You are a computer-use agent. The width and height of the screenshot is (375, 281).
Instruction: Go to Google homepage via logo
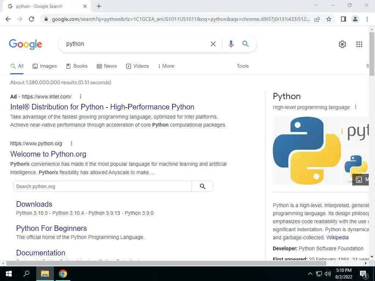[x=26, y=44]
